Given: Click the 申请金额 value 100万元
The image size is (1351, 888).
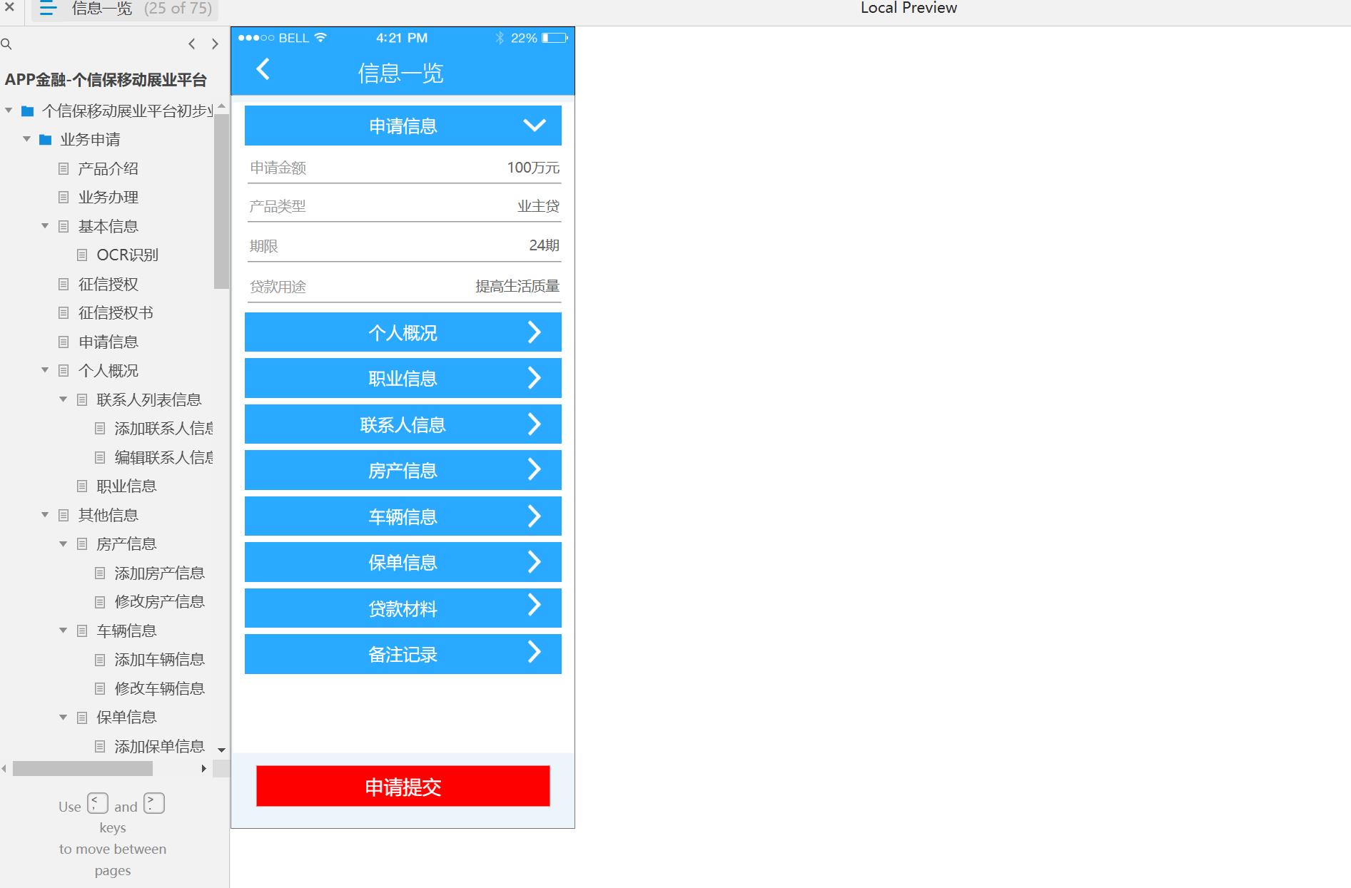Looking at the screenshot, I should tap(533, 168).
